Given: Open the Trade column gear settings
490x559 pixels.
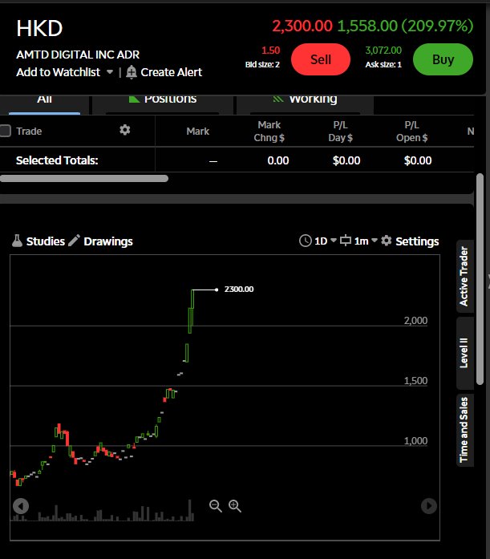Looking at the screenshot, I should (x=125, y=130).
